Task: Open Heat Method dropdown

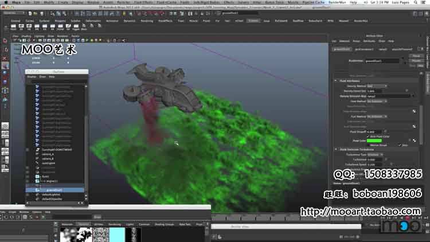Action: 377,102
